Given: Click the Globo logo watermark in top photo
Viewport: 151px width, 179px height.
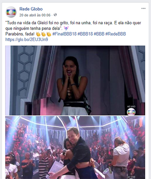Looking at the screenshot, I should [131, 111].
